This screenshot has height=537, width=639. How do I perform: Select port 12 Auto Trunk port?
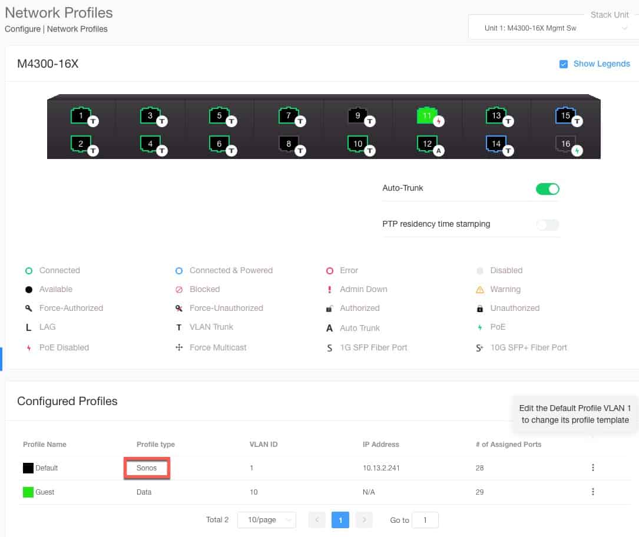point(427,143)
